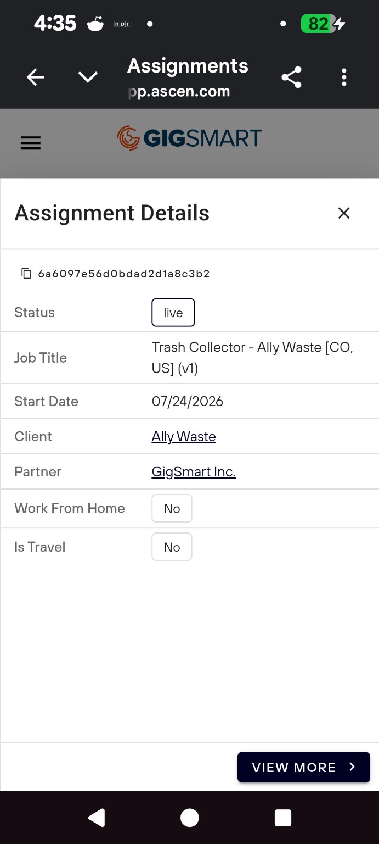
Task: Tap the Android back triangle
Action: point(97,818)
